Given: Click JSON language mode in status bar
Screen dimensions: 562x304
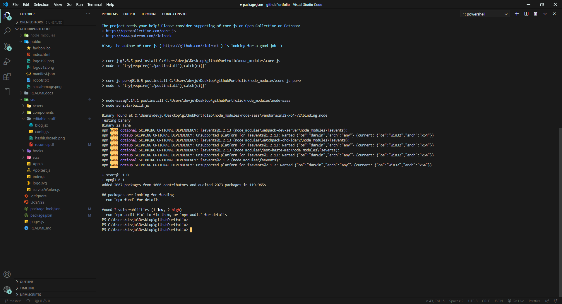Looking at the screenshot, I should [498, 301].
